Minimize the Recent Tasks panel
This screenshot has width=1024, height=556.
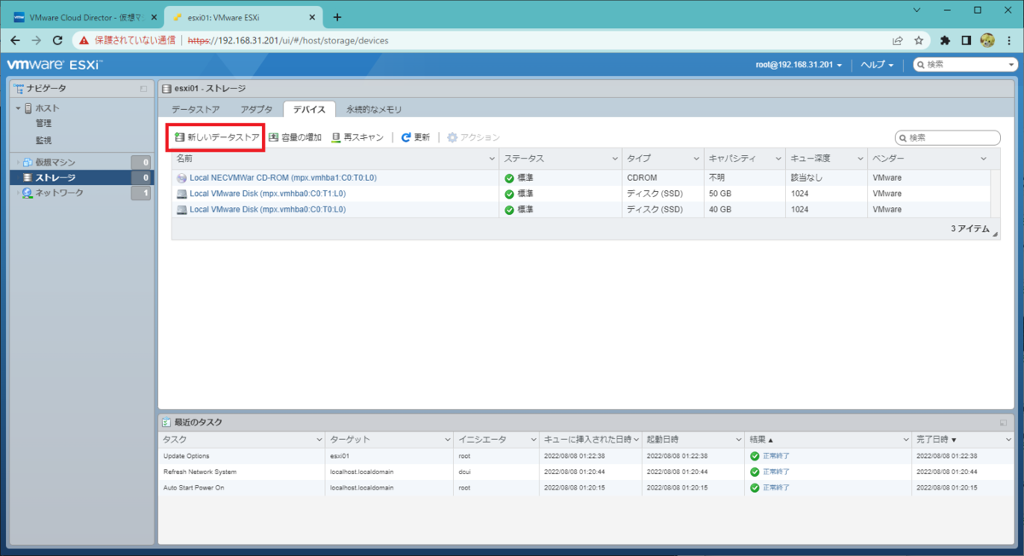[x=1004, y=422]
